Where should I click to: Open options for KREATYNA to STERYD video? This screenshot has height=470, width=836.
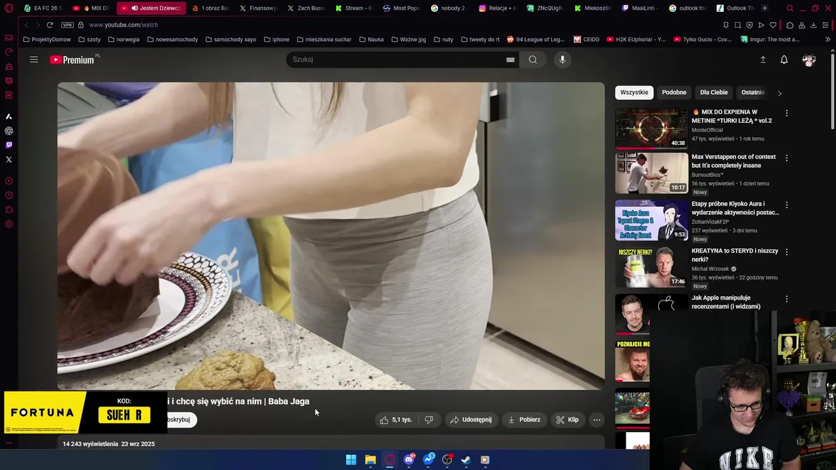786,252
